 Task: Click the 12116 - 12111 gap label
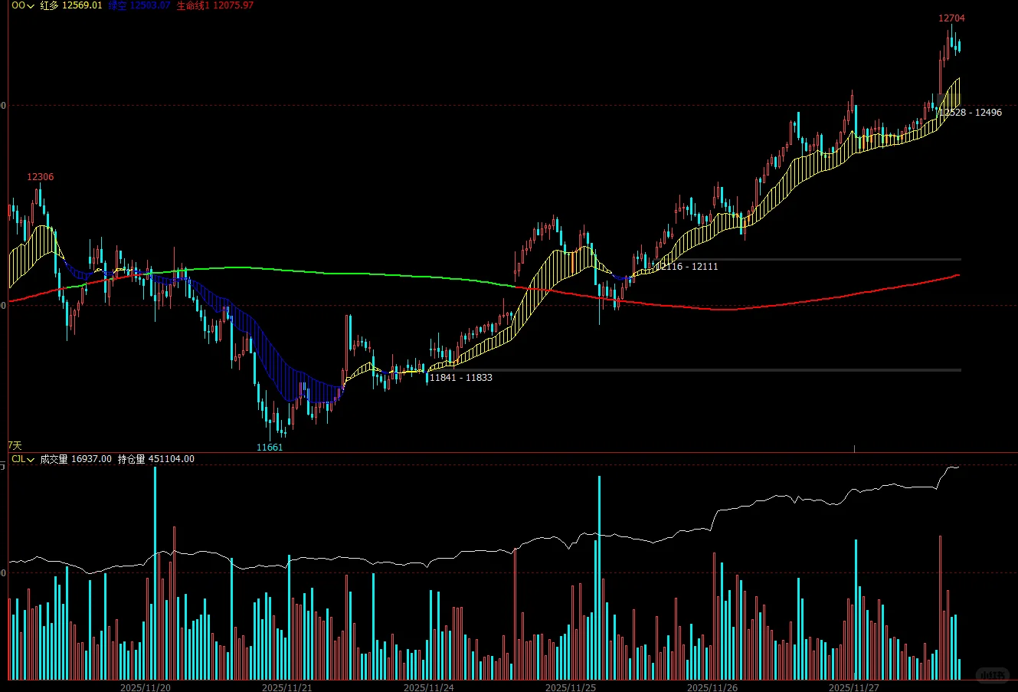[687, 267]
